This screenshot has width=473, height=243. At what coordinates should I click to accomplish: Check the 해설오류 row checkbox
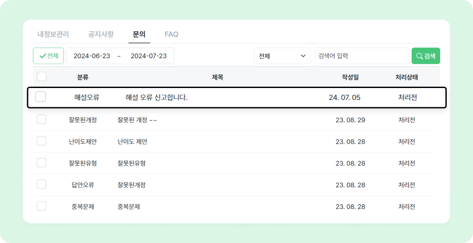[40, 97]
